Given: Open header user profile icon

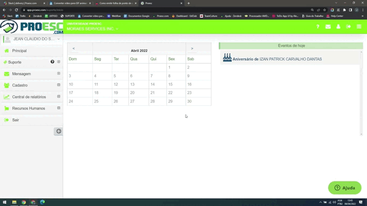Looking at the screenshot, I should [x=338, y=27].
